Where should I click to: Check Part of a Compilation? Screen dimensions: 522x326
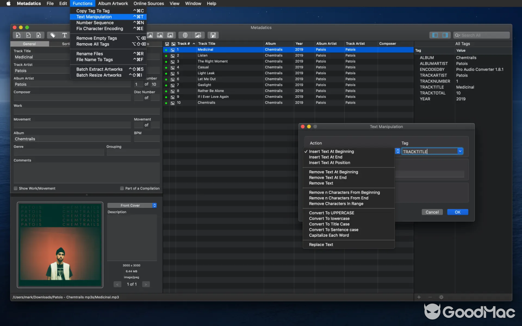(x=122, y=188)
